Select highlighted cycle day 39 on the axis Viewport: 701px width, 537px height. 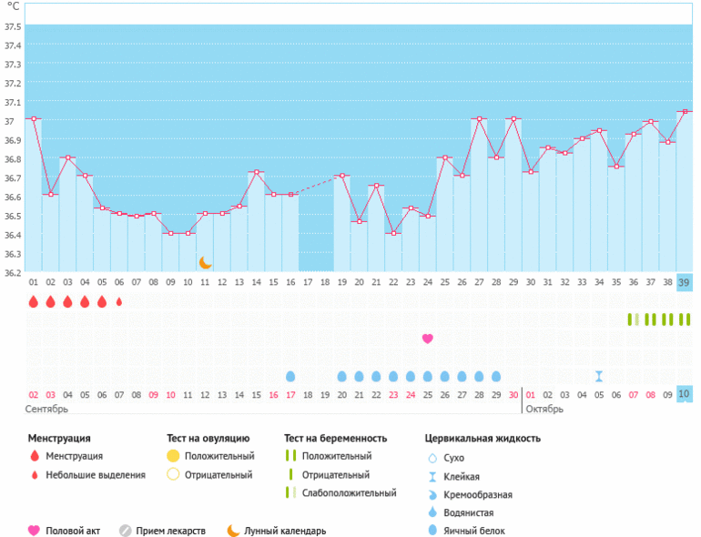pos(685,282)
